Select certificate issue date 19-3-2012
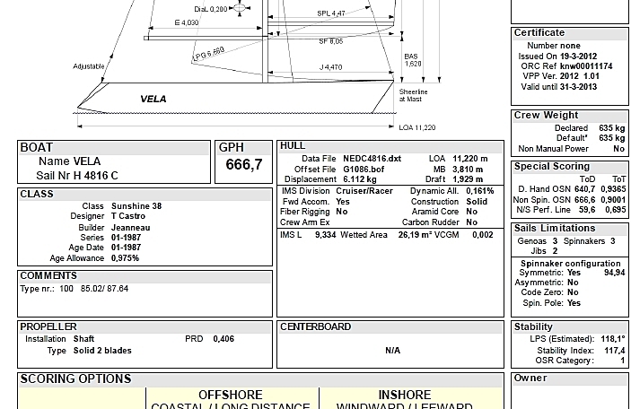 (x=578, y=57)
